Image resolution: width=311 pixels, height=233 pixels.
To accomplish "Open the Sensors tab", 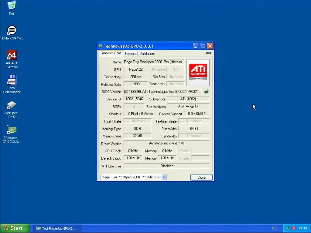I will click(x=130, y=54).
